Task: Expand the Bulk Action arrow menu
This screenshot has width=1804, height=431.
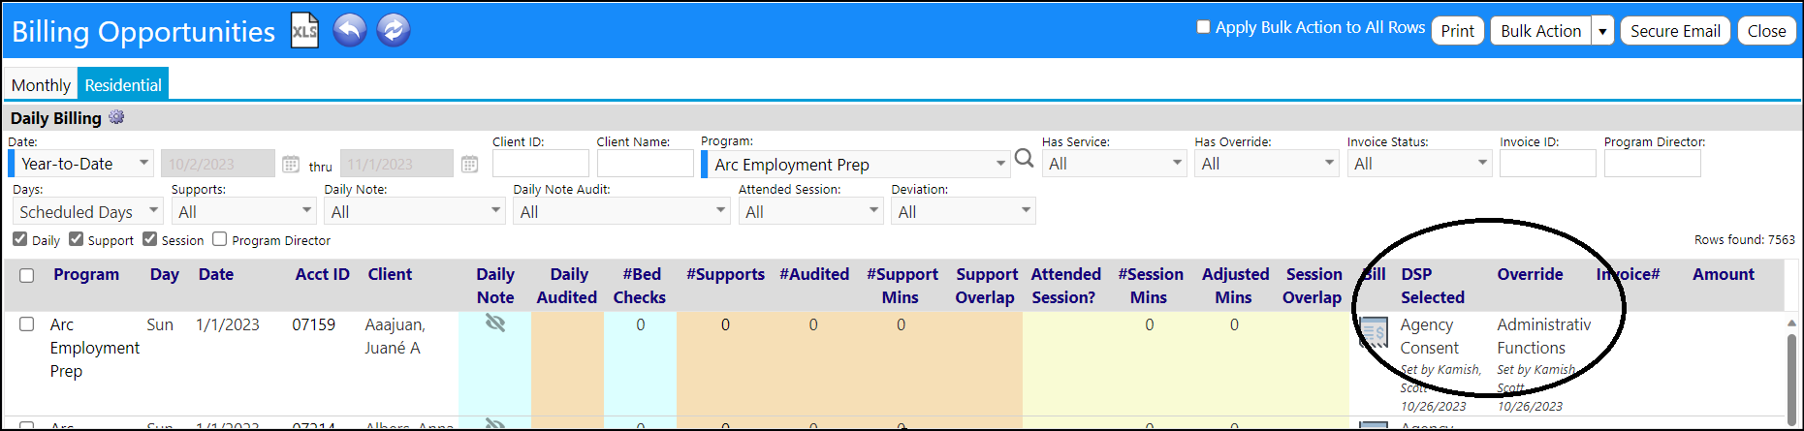Action: coord(1602,31)
